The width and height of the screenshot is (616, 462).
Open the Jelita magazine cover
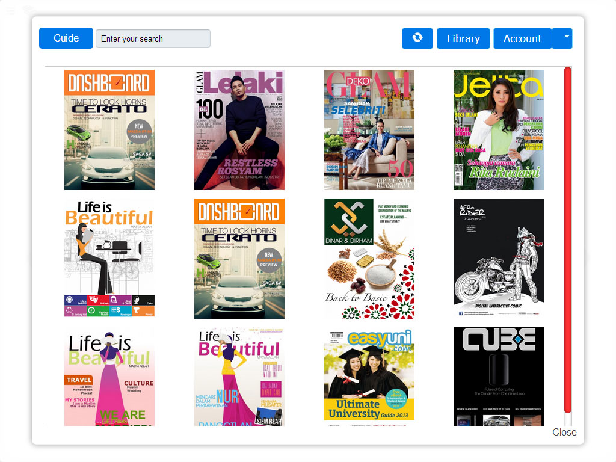point(498,130)
